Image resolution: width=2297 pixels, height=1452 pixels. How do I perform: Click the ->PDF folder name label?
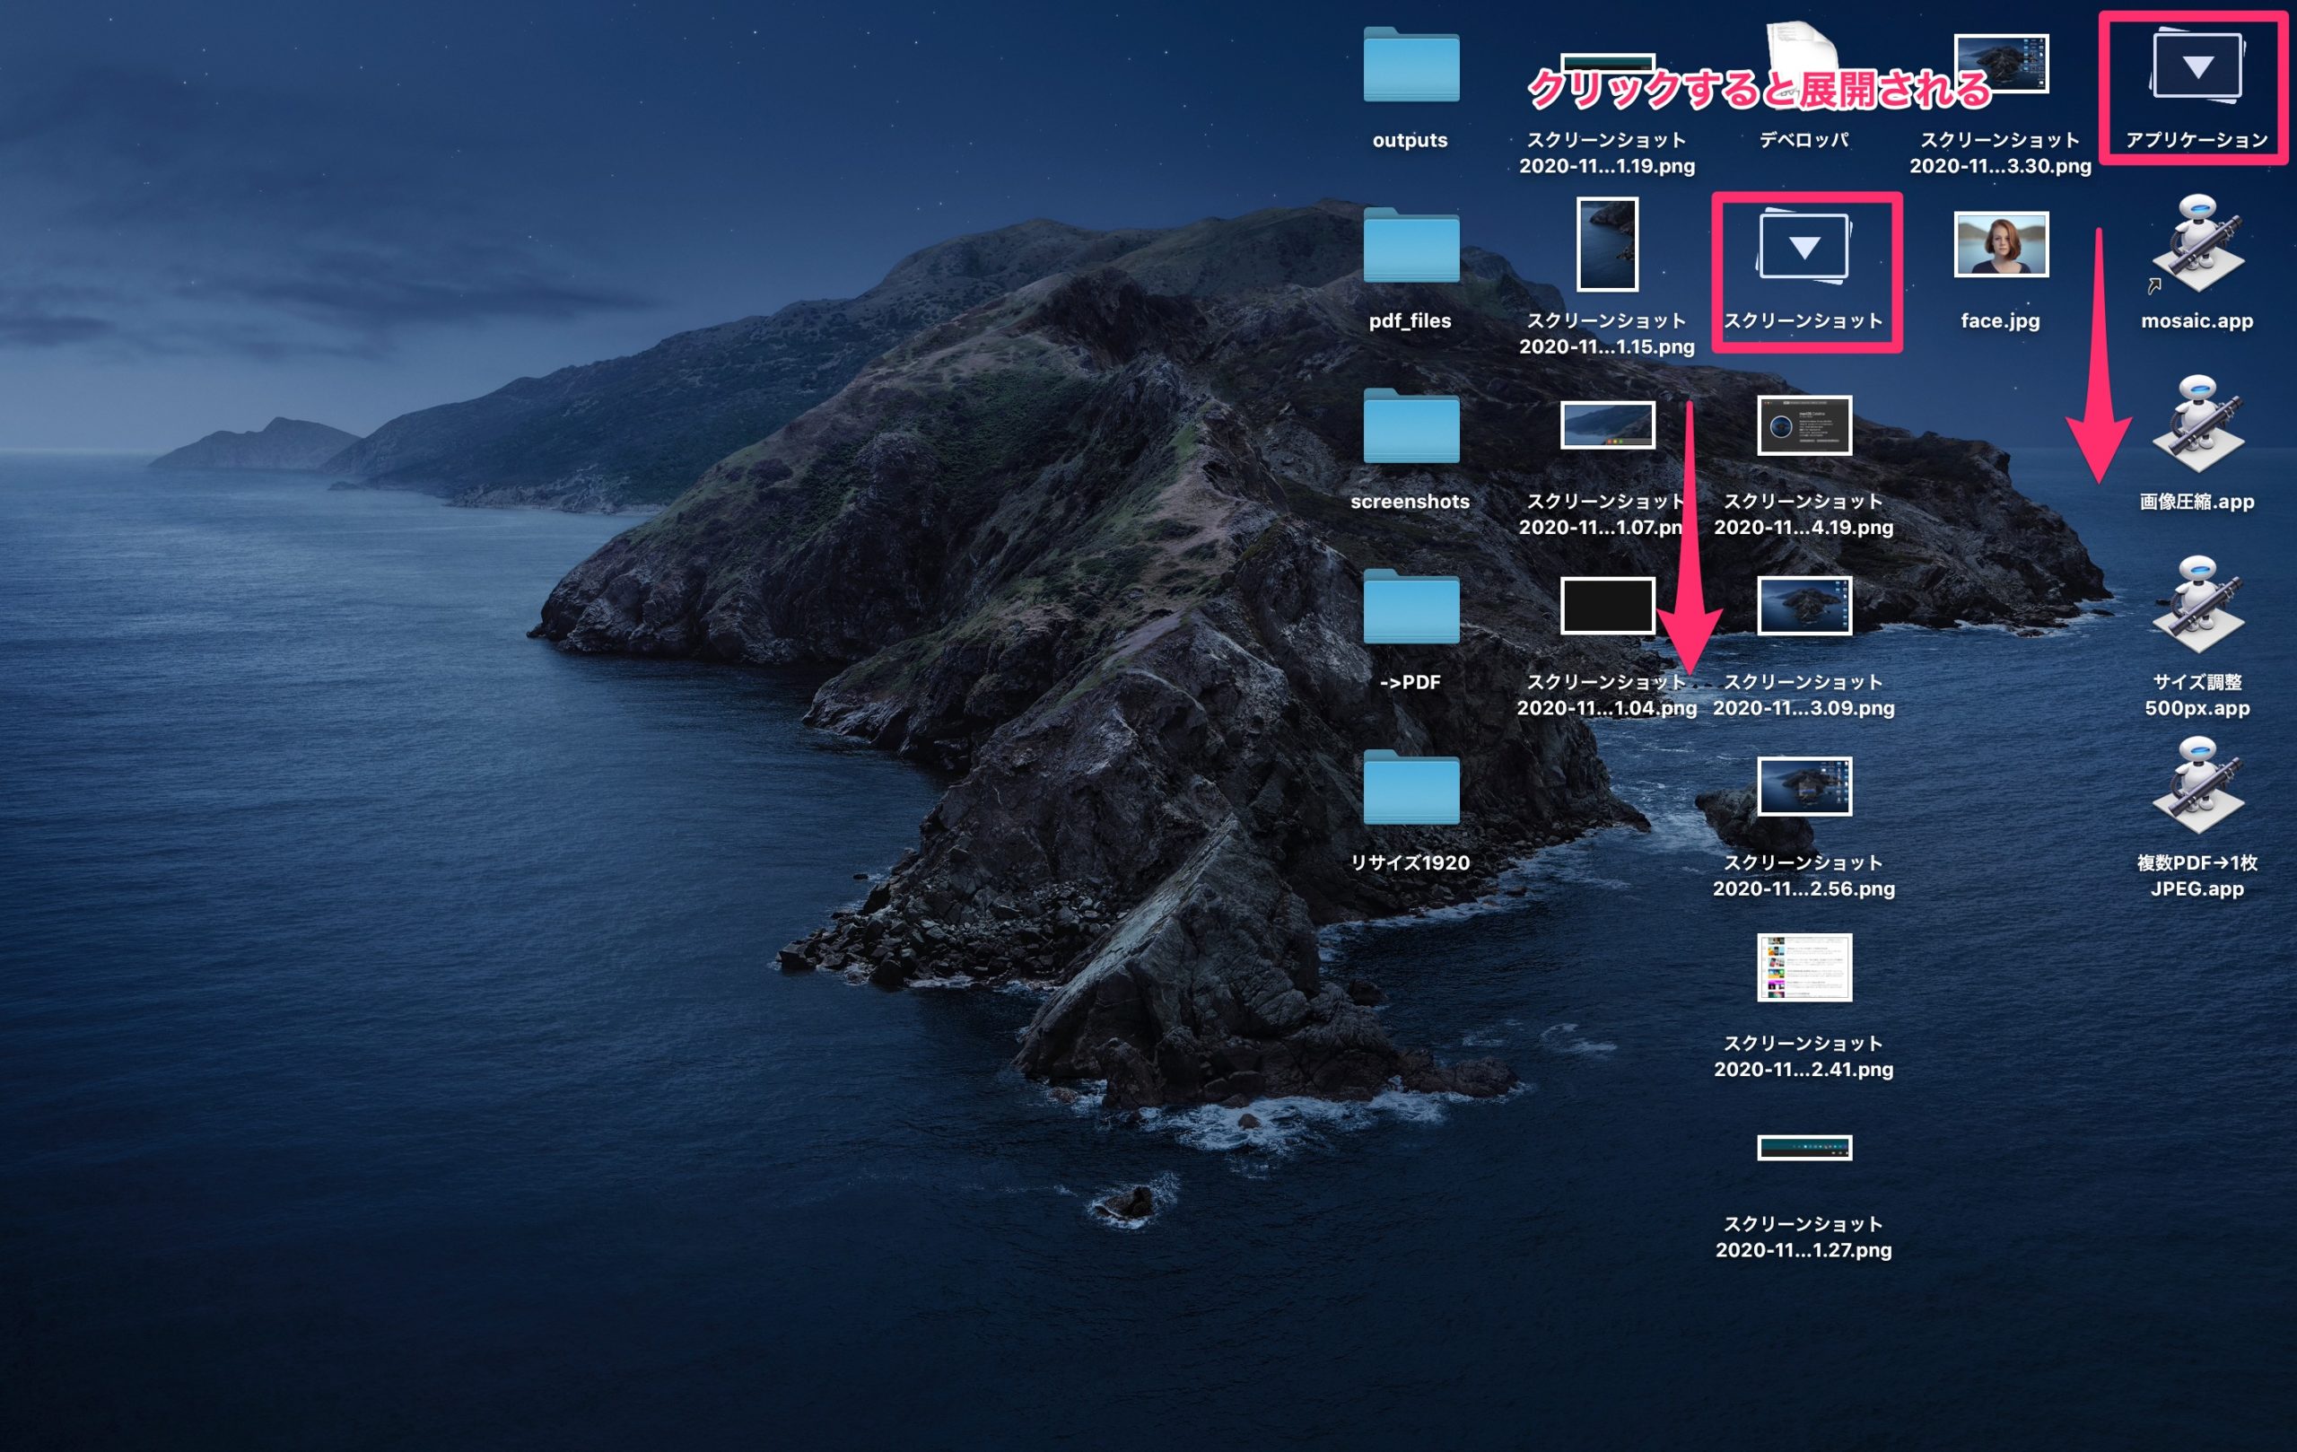pos(1410,682)
